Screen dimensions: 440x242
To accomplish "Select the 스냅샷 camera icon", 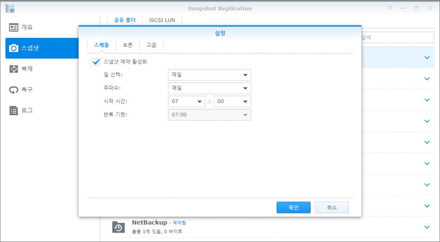I will pyautogui.click(x=13, y=48).
